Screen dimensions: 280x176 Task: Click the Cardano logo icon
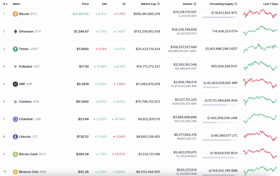coord(15,102)
